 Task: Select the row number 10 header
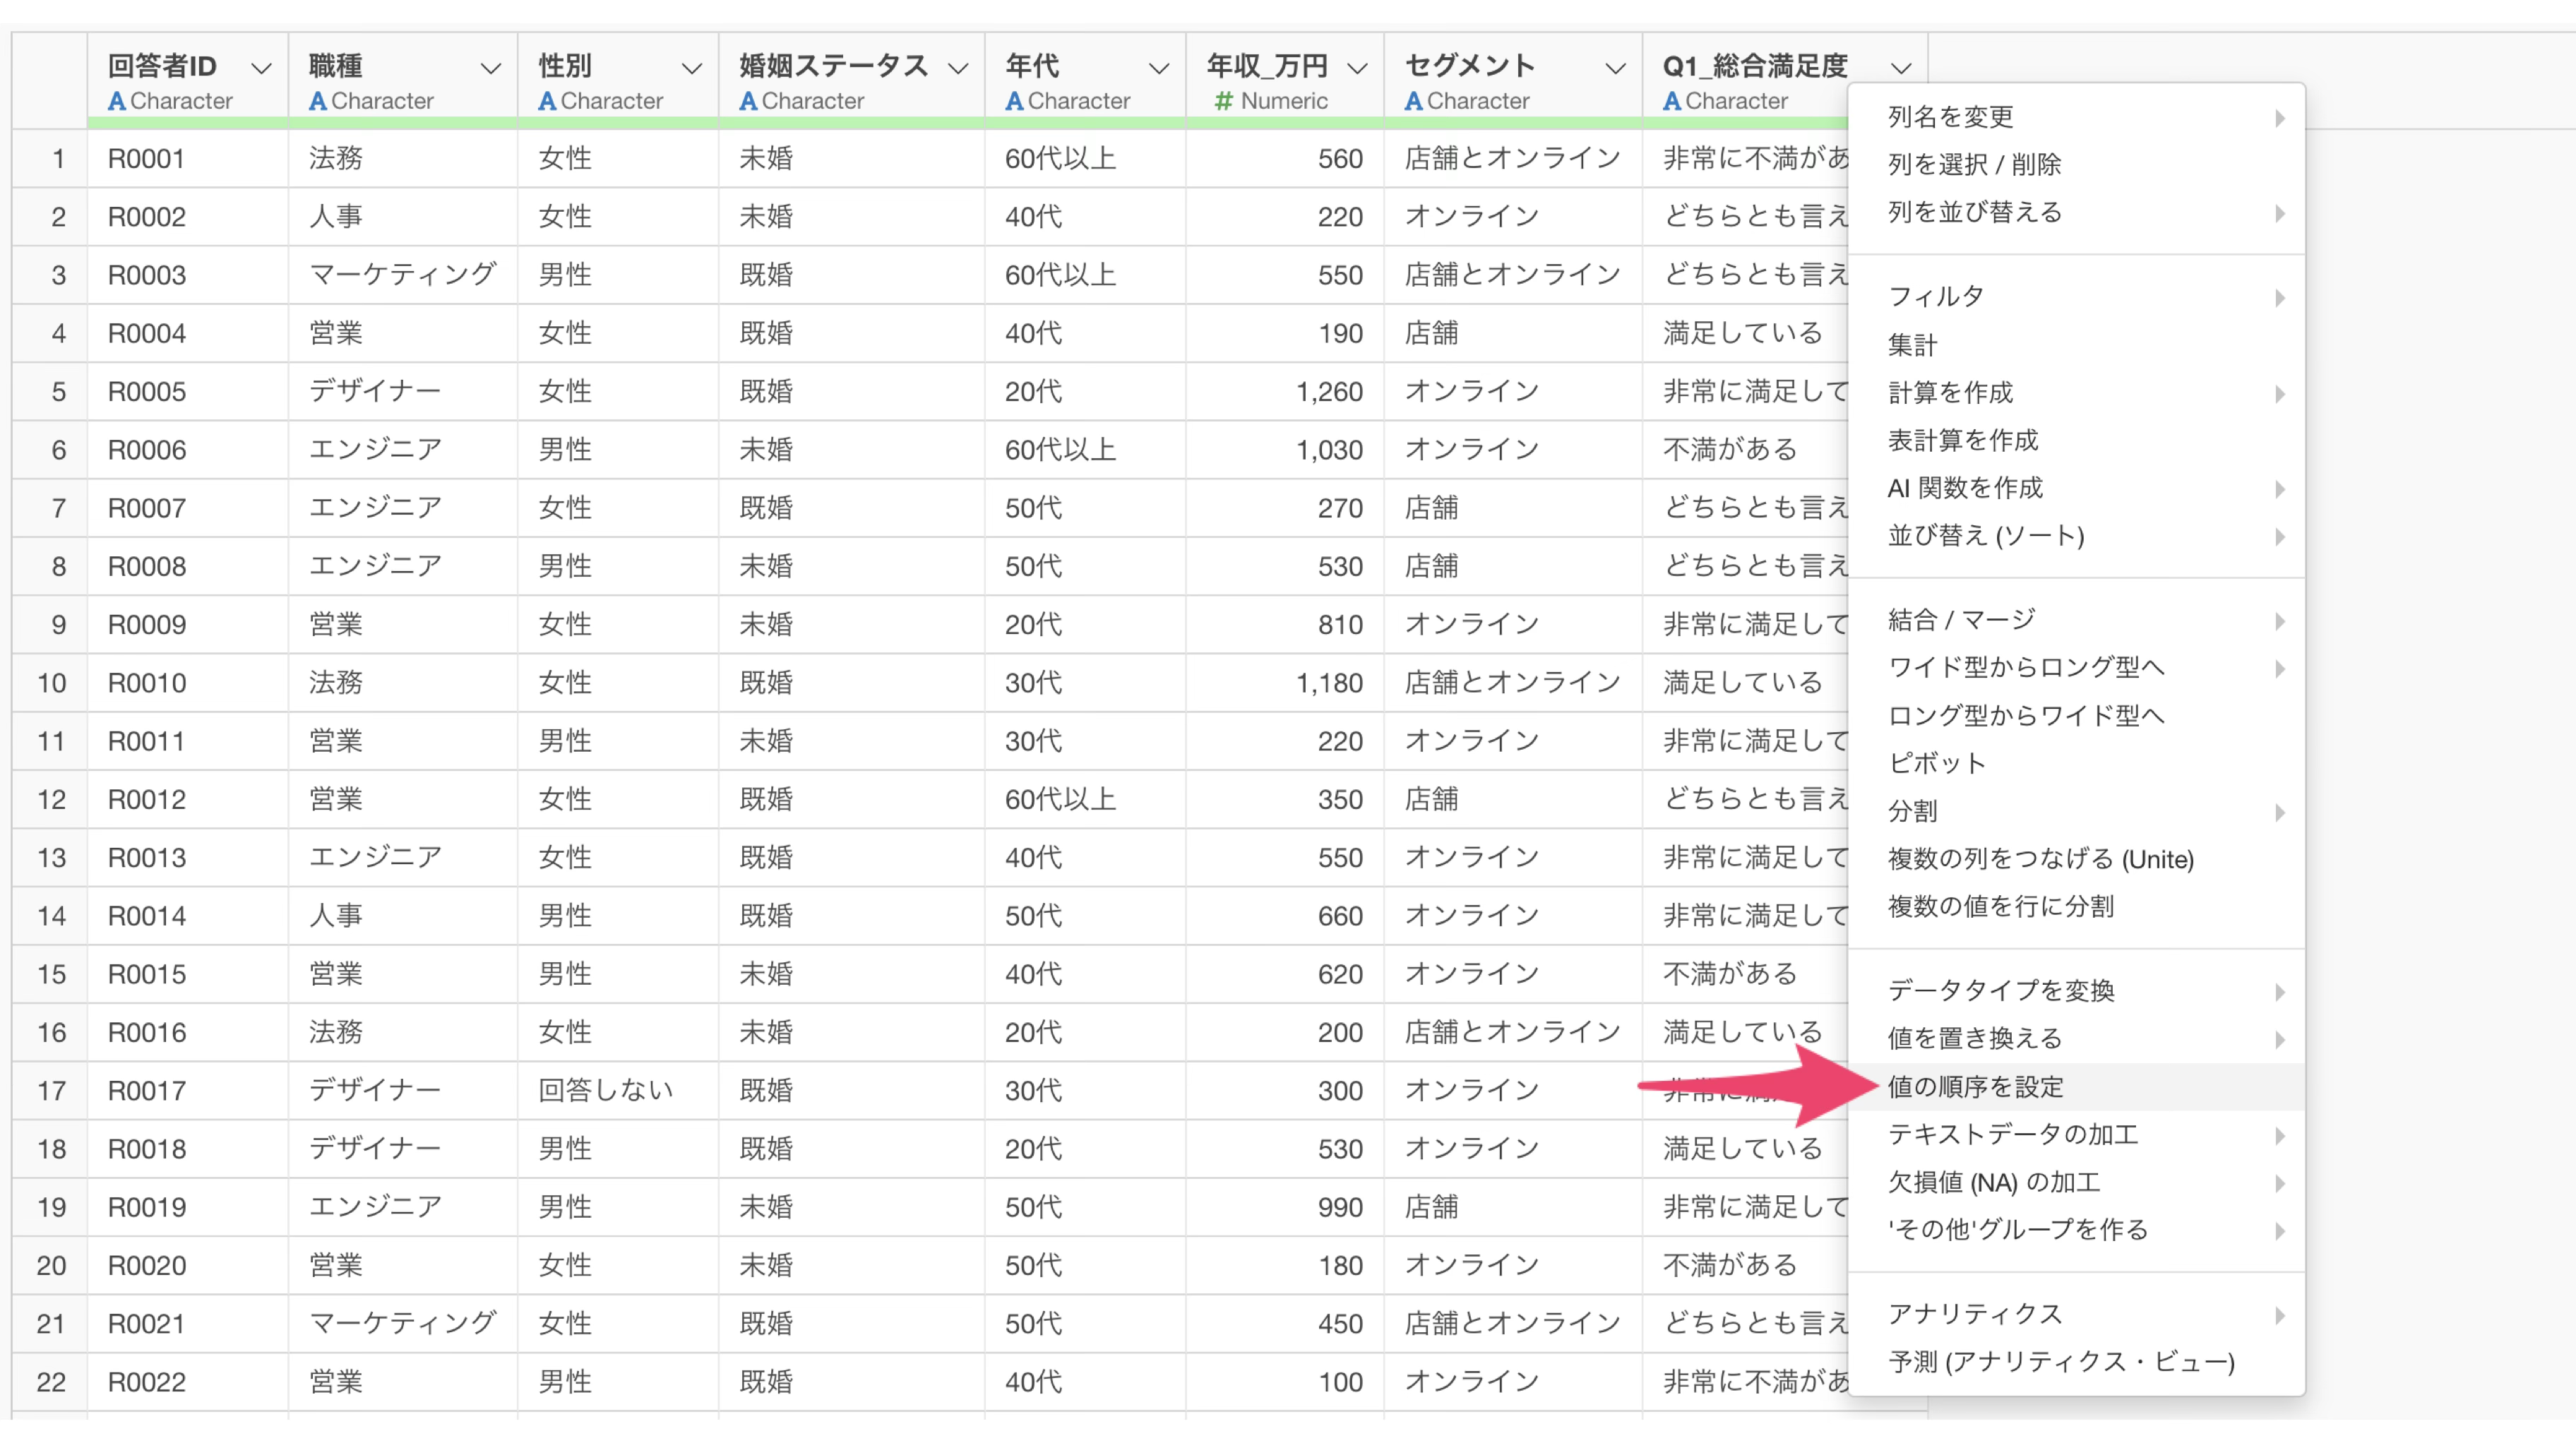50,683
